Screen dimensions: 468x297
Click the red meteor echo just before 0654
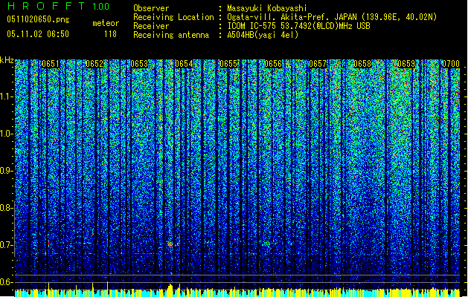[x=170, y=244]
